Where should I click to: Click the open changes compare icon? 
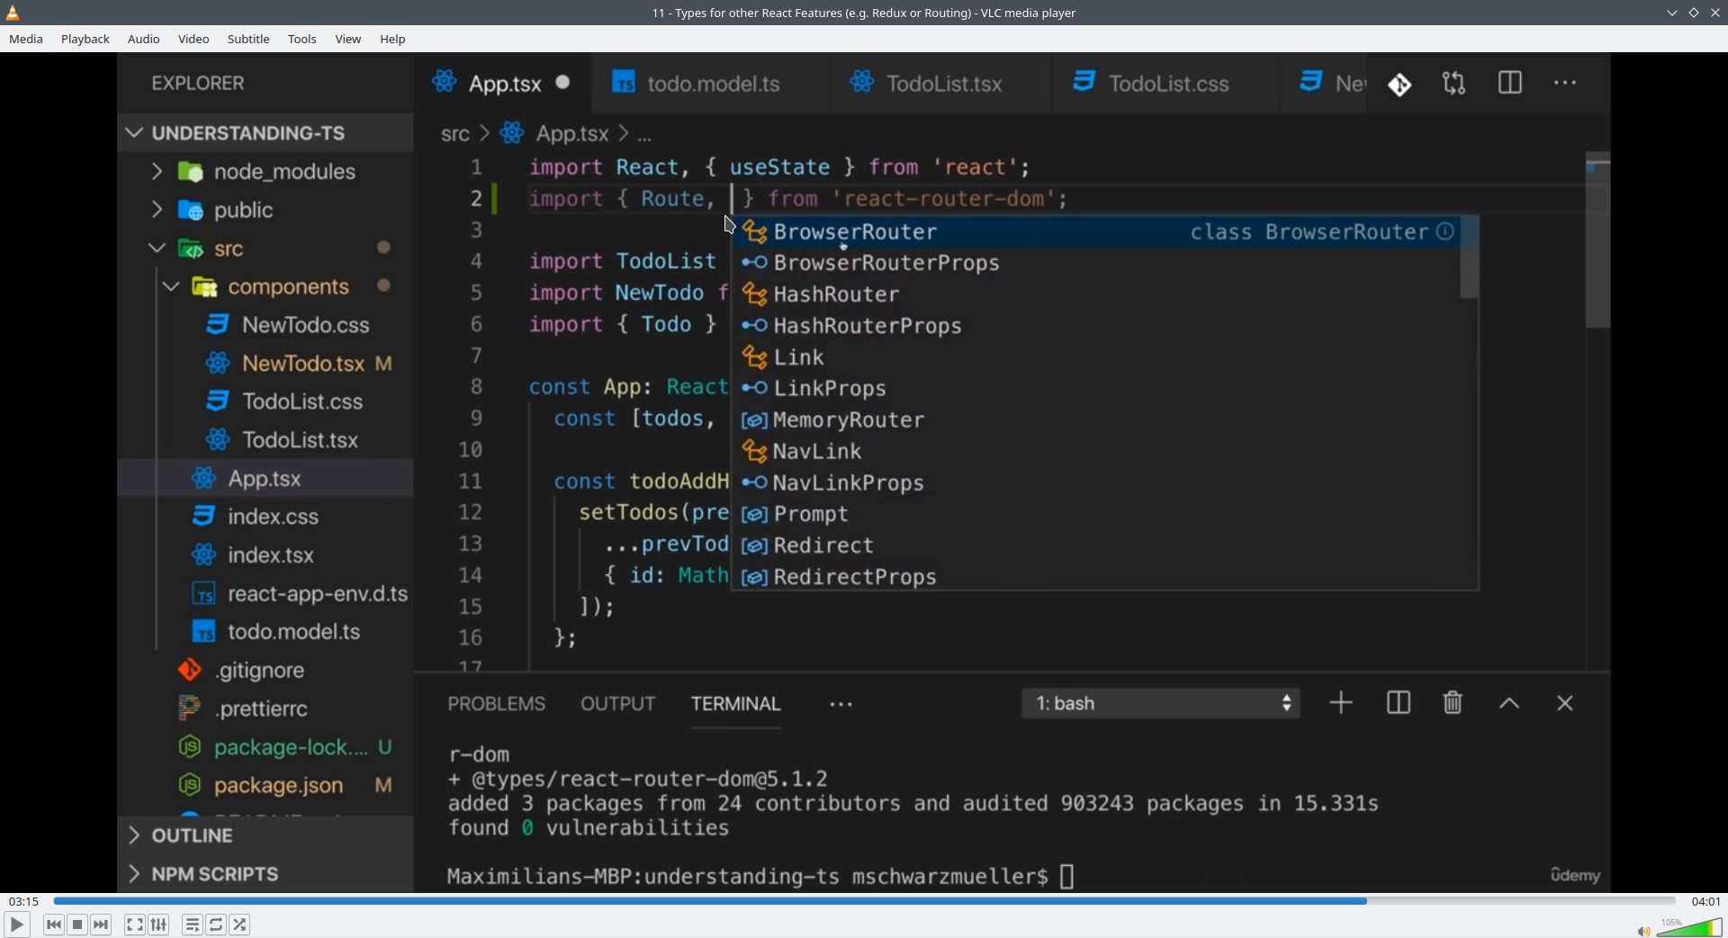[x=1454, y=84]
